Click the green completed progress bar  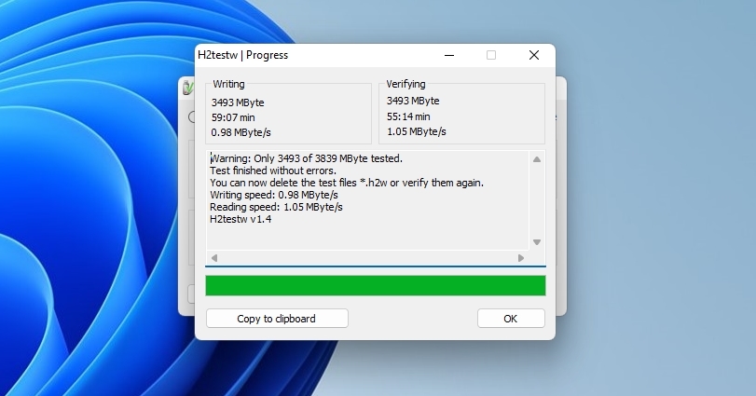point(376,286)
